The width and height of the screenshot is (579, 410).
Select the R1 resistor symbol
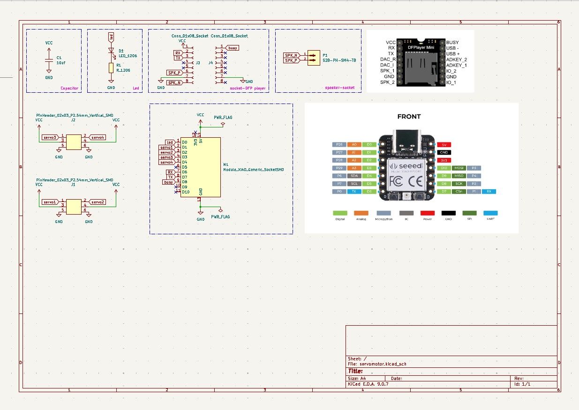[x=111, y=68]
